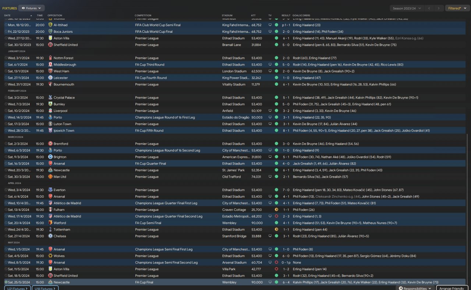Sort fixtures by the Competition column header
The width and height of the screenshot is (471, 290).
[143, 15]
